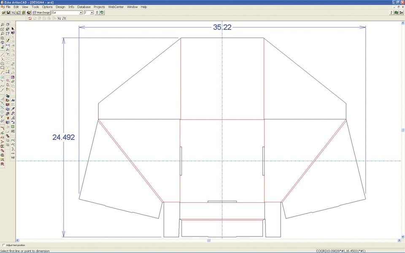Click the Undo arrow icon
The height and width of the screenshot is (253, 405).
(x=30, y=19)
